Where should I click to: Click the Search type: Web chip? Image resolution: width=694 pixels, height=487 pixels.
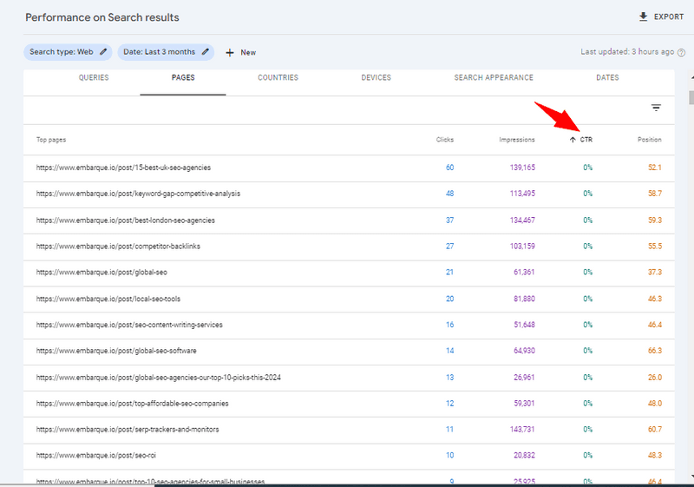[x=68, y=52]
